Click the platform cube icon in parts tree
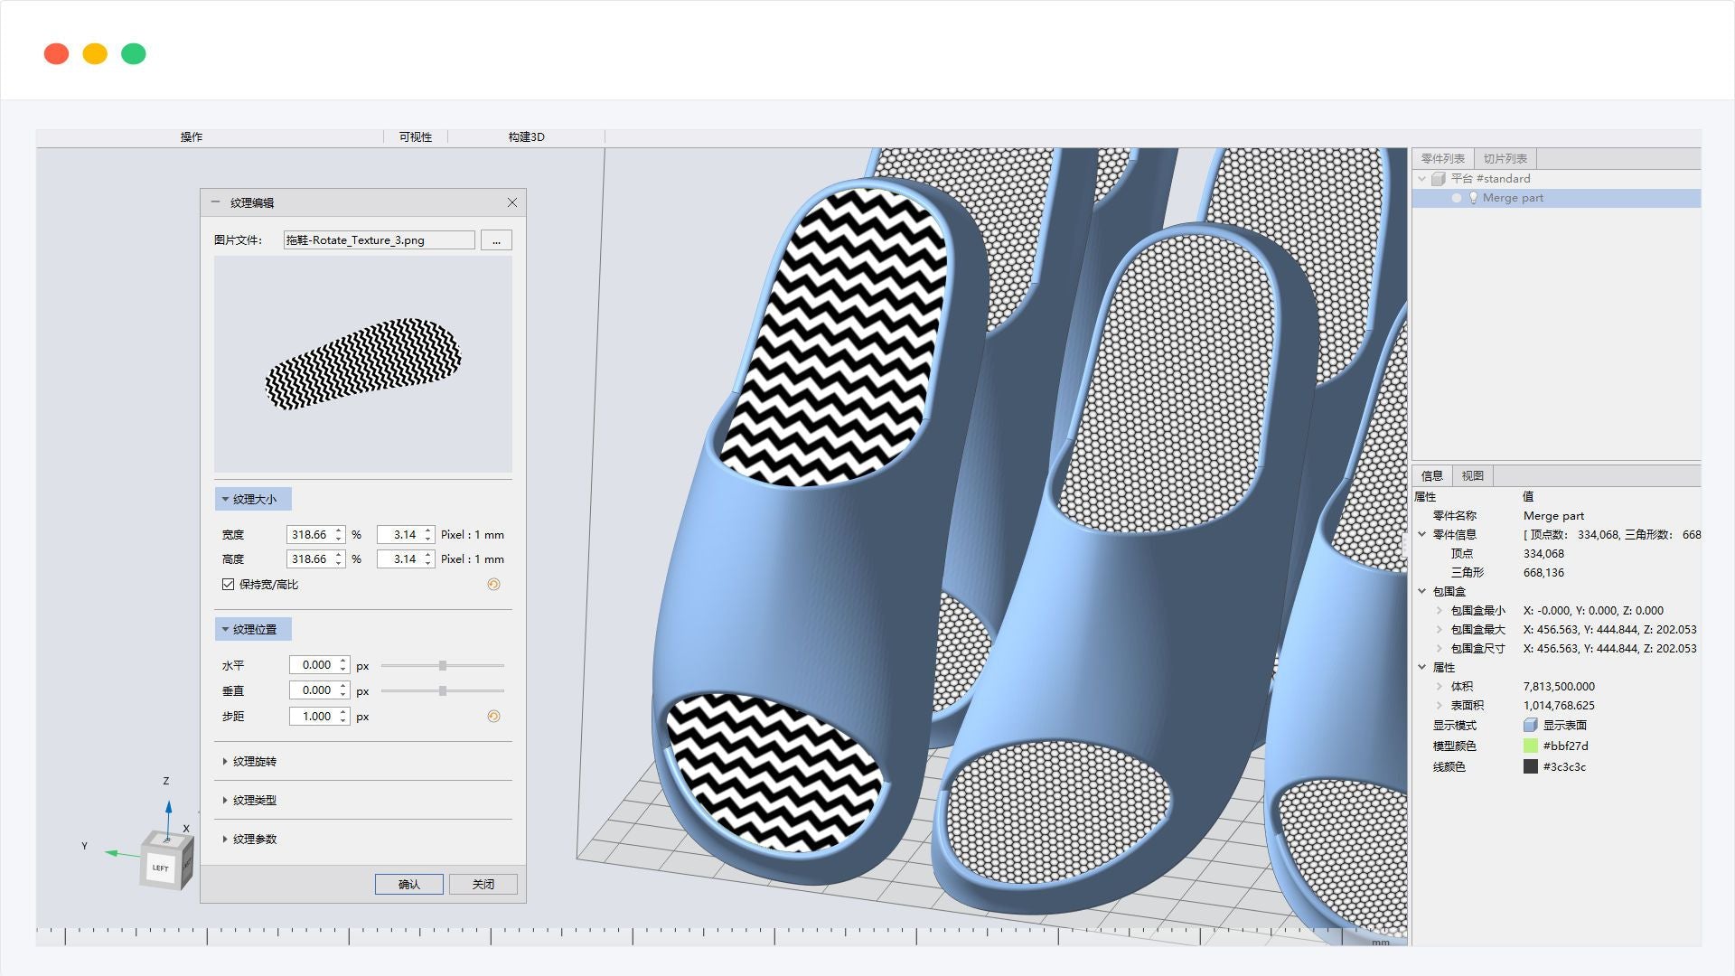This screenshot has height=976, width=1735. pyautogui.click(x=1439, y=179)
